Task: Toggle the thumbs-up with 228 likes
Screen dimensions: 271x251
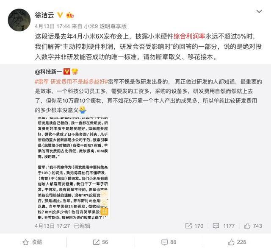Action: (x=237, y=242)
